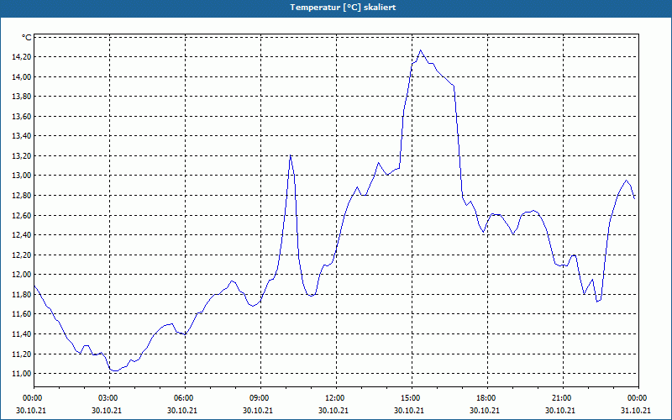Select the 11,80 y-axis label
Viewport: 672px width, 420px height.
point(23,294)
